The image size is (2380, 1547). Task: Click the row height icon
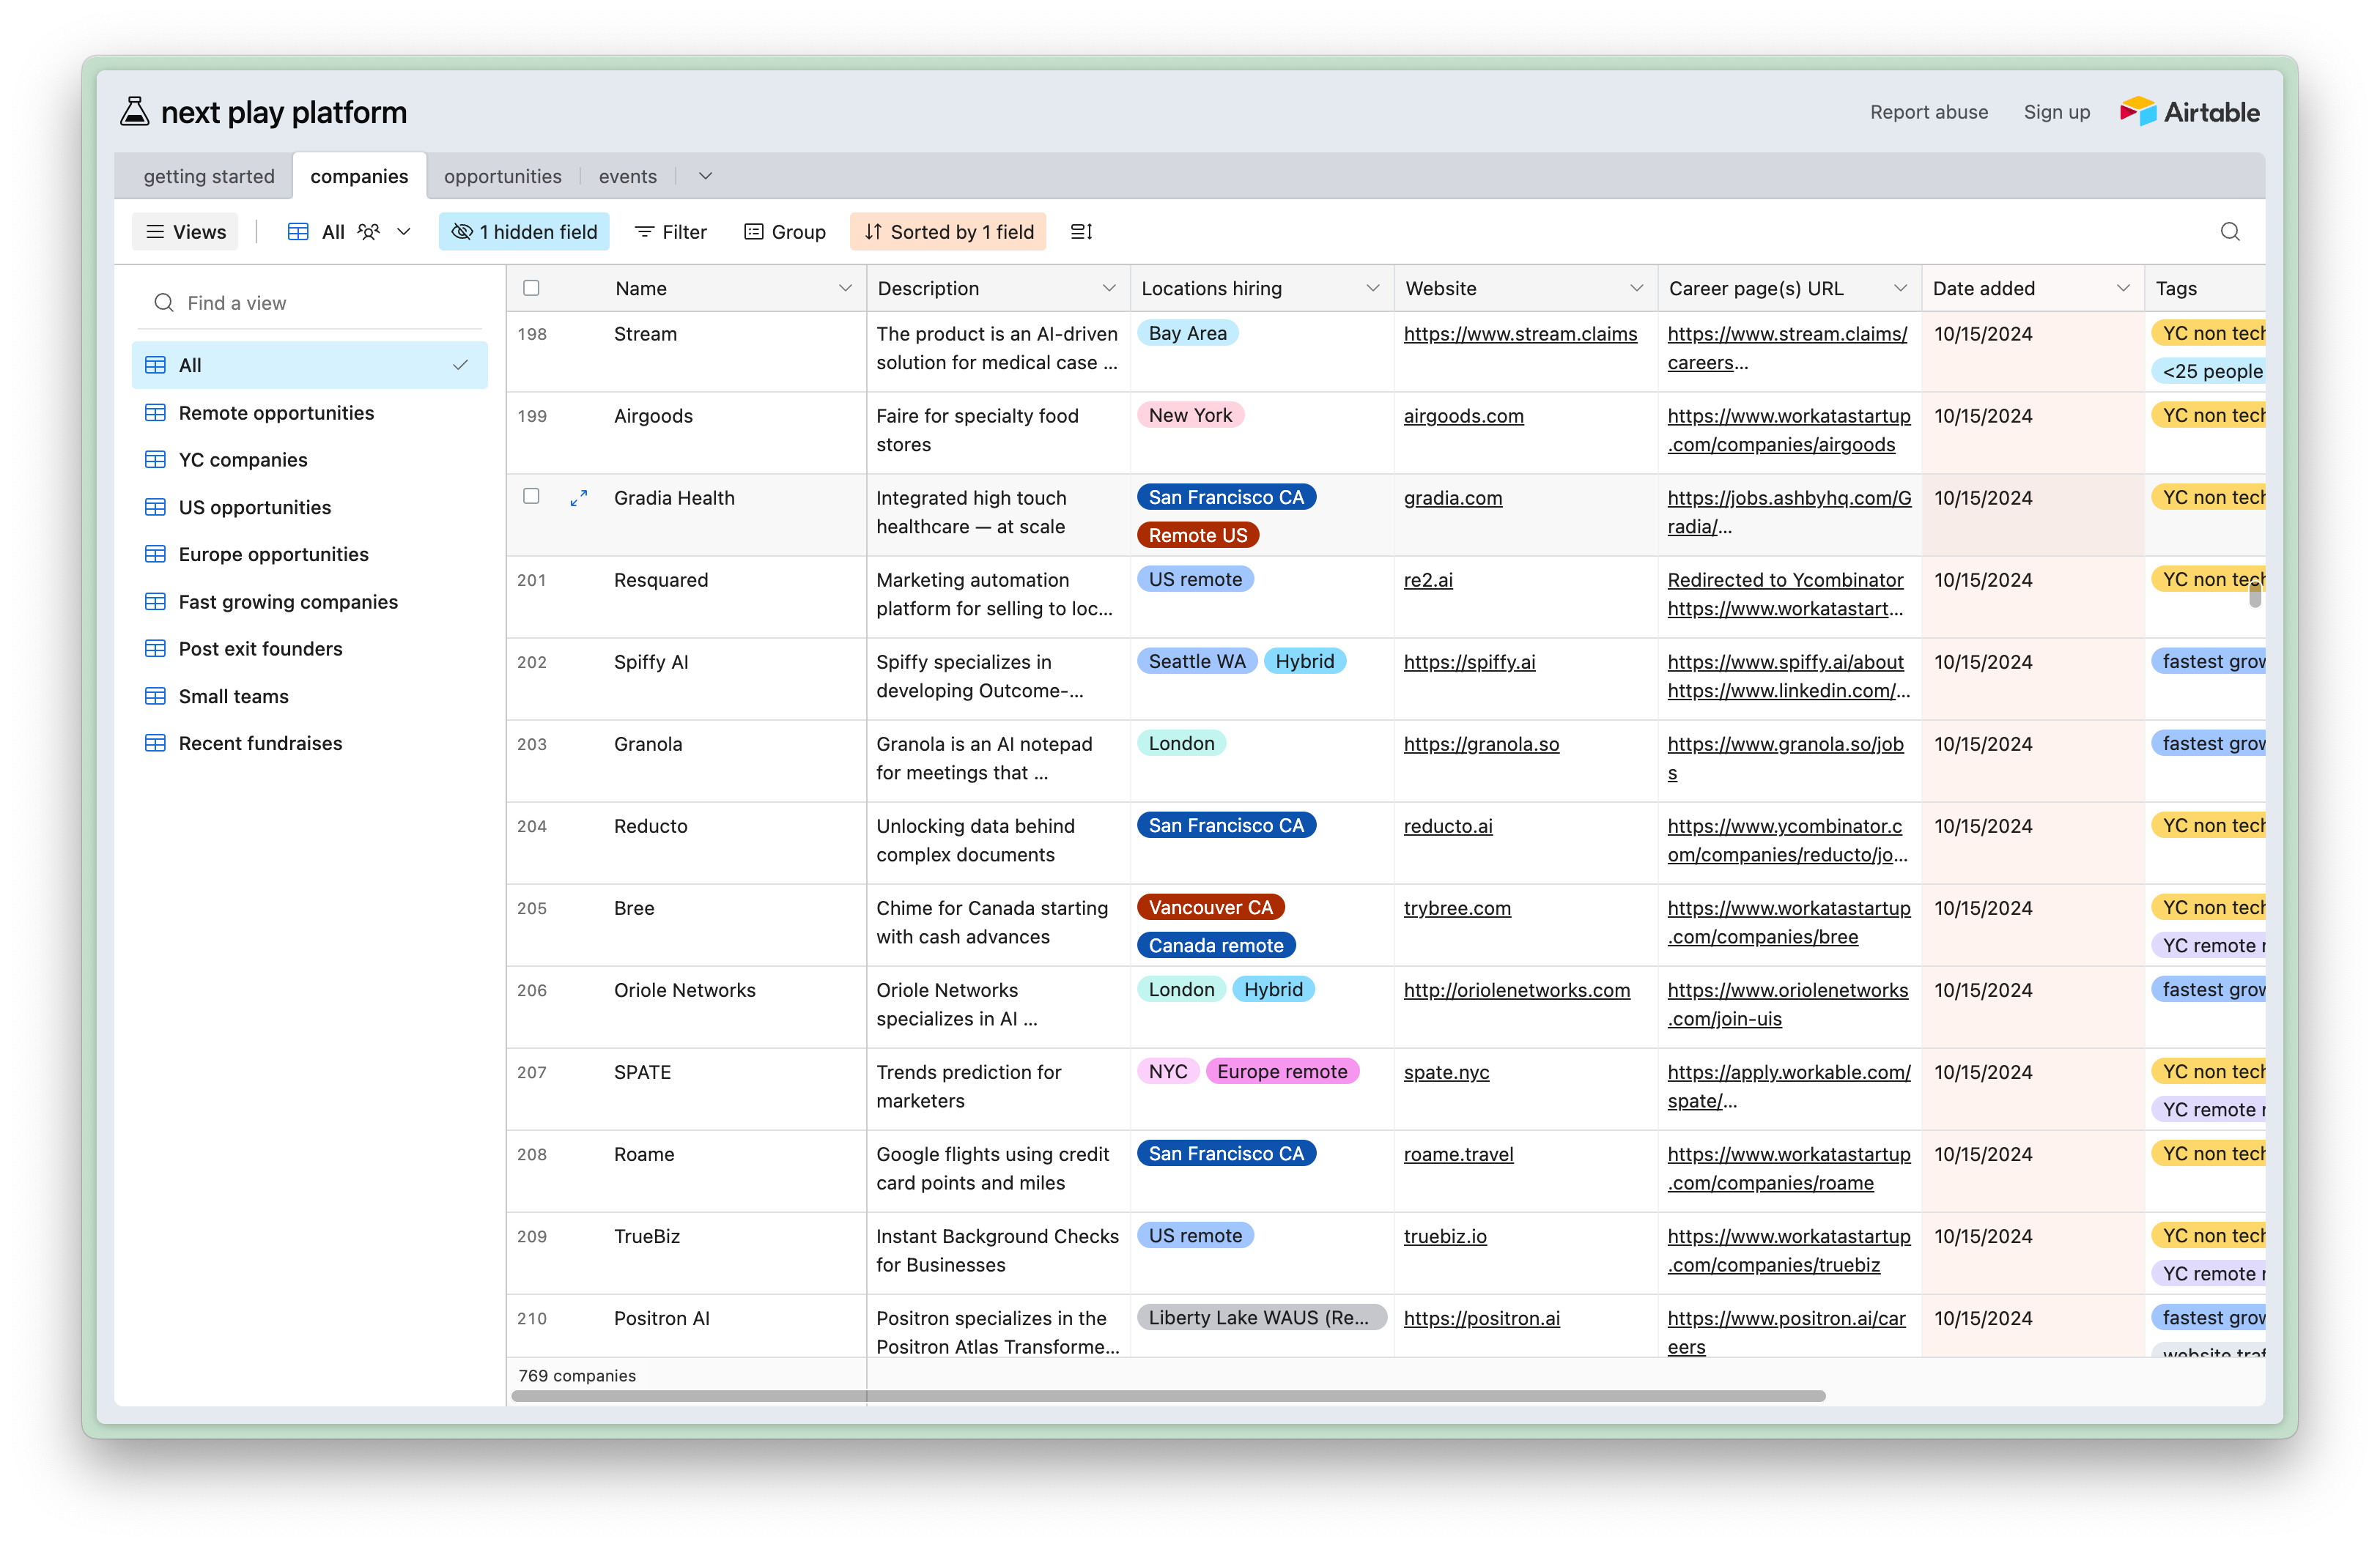coord(1081,232)
